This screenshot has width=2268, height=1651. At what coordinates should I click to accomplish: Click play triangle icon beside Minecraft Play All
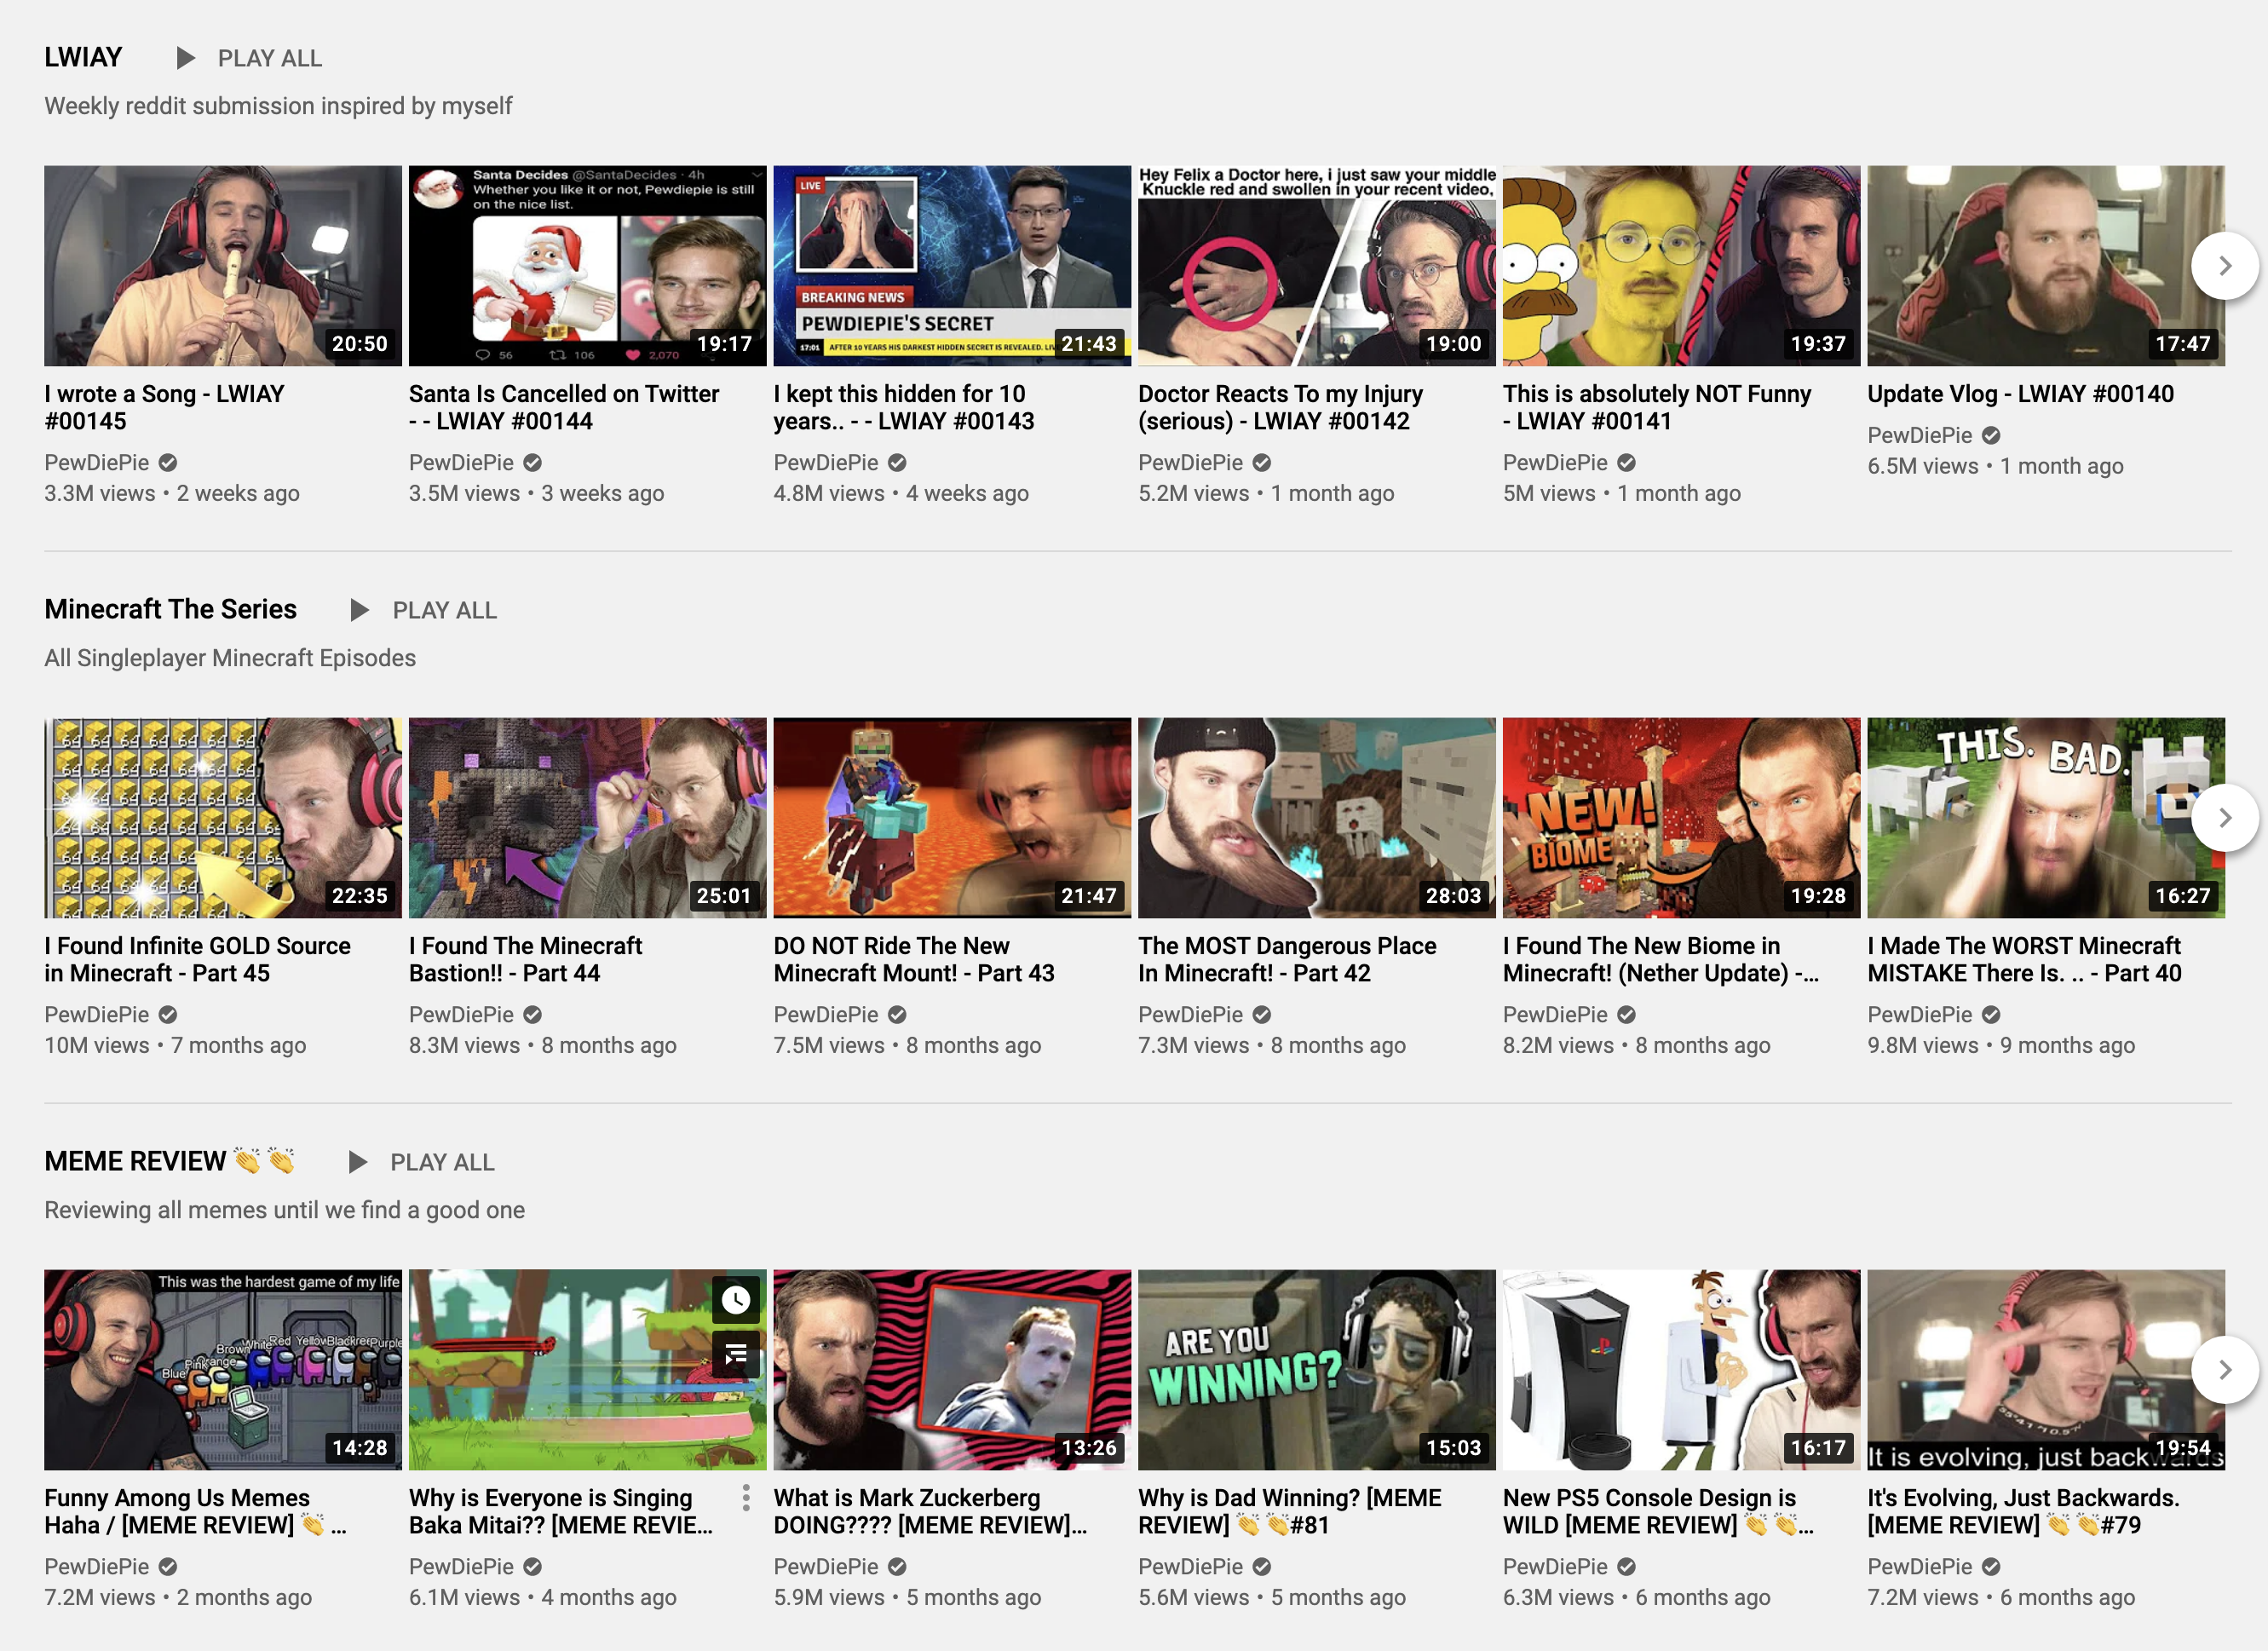point(359,610)
